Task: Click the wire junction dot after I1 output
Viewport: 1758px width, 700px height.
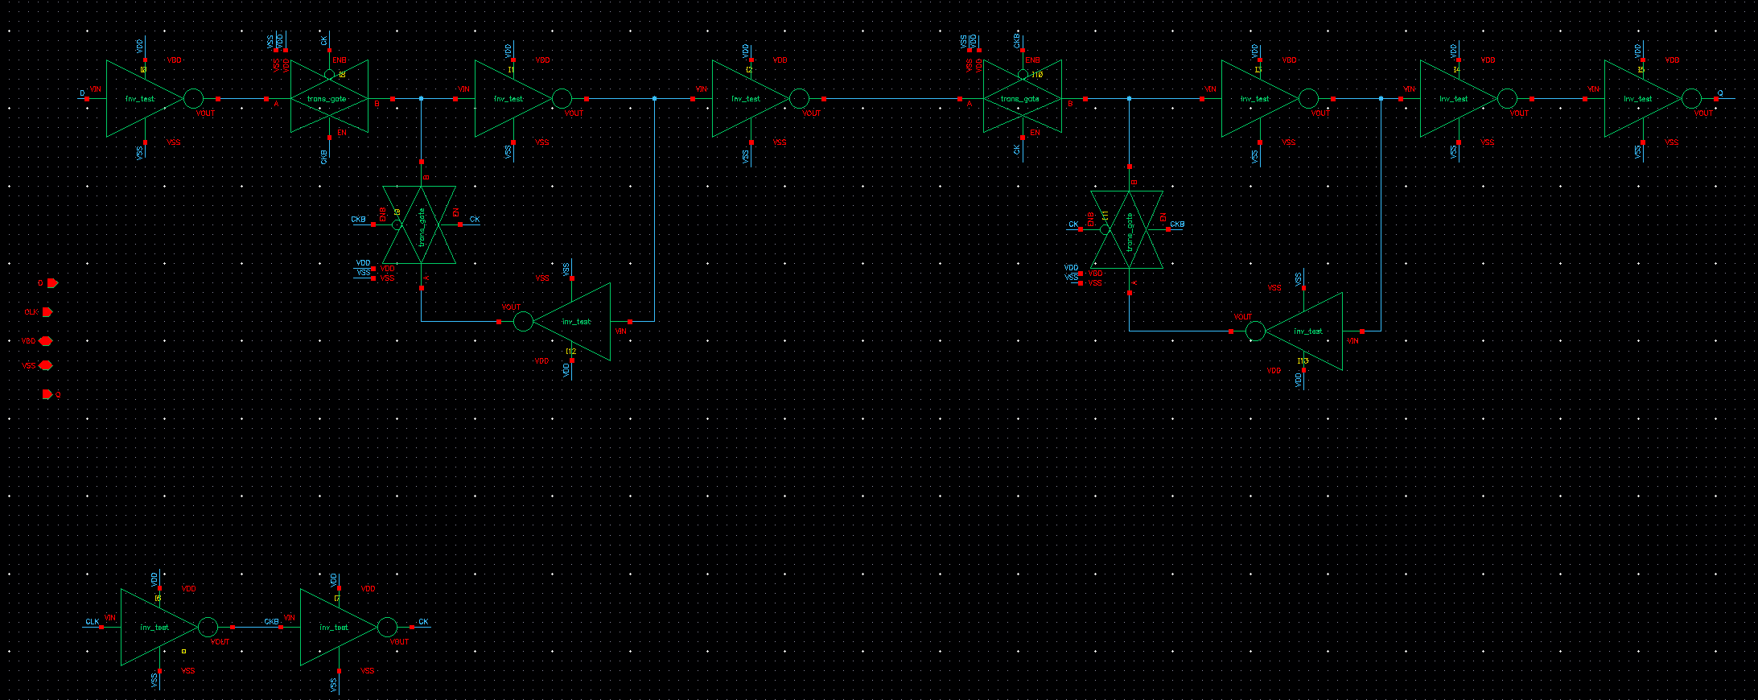Action: (654, 99)
